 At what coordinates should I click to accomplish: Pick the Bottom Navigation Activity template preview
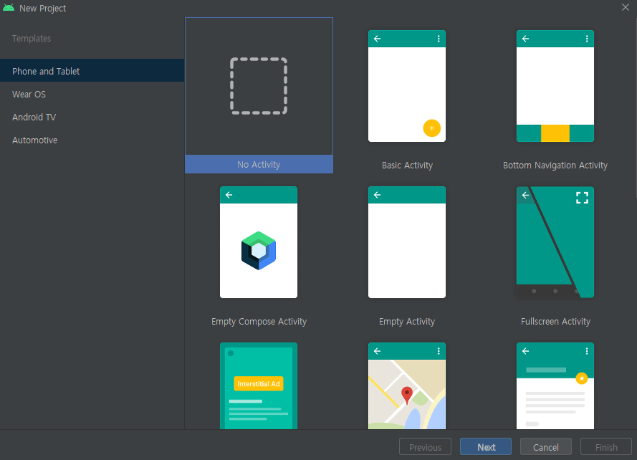[x=555, y=86]
